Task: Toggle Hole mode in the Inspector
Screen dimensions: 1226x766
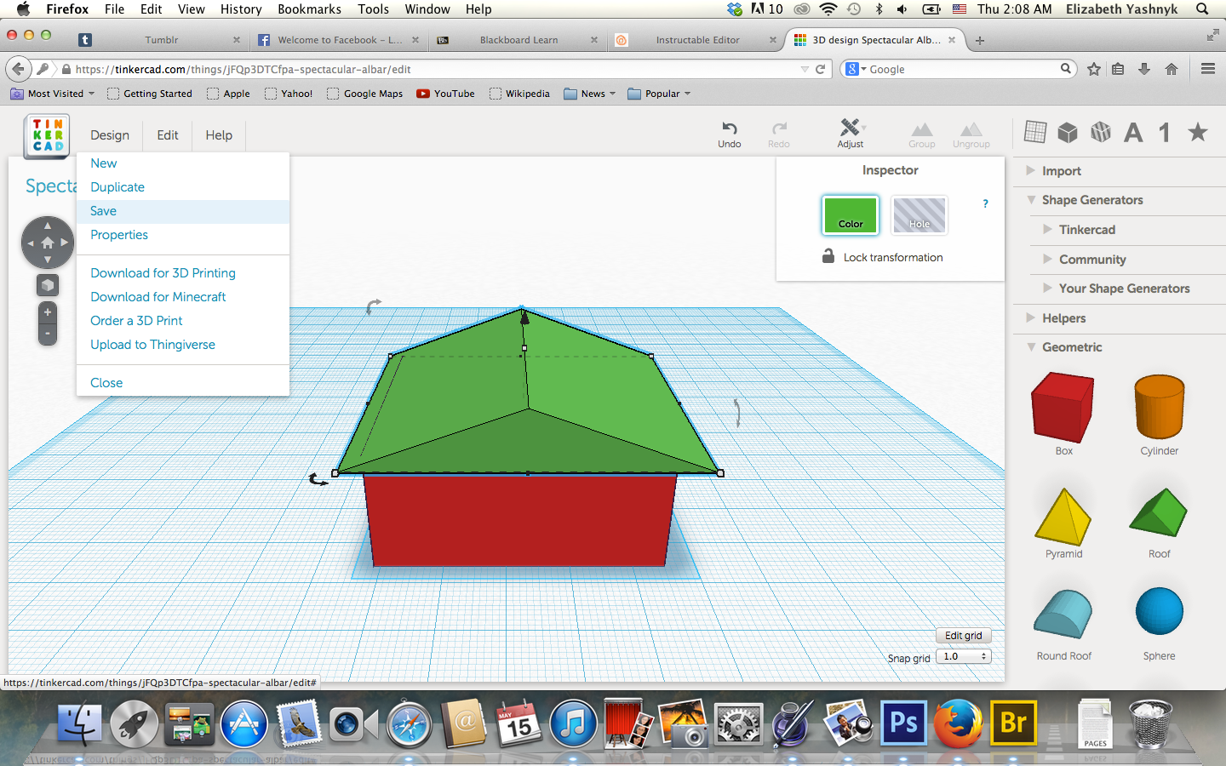Action: 919,215
